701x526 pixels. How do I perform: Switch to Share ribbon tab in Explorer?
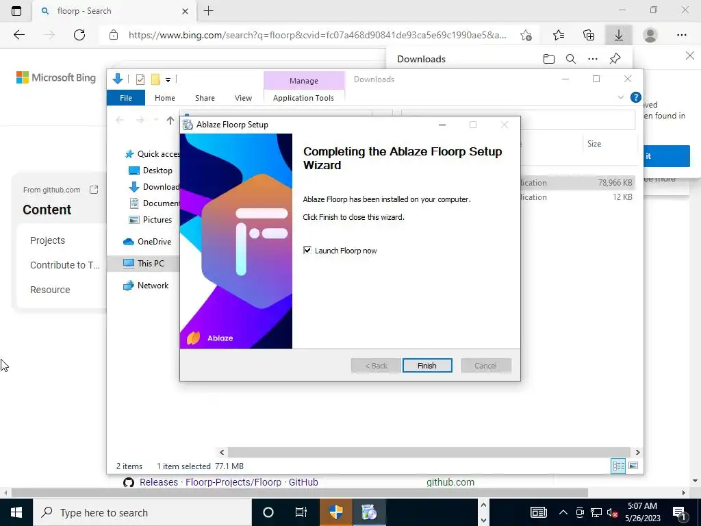[x=205, y=97]
